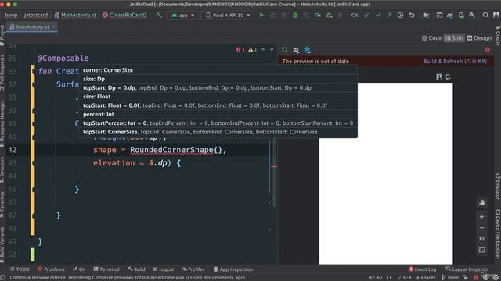Click the Build & Refresh link

point(455,61)
